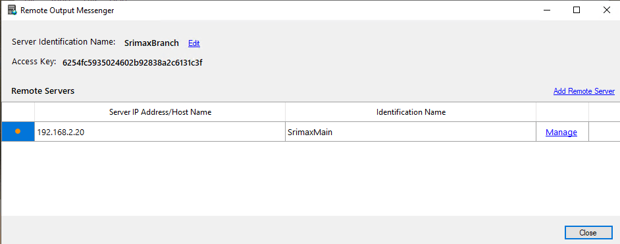
Task: Maximize the Remote Output Messenger window
Action: pos(577,10)
